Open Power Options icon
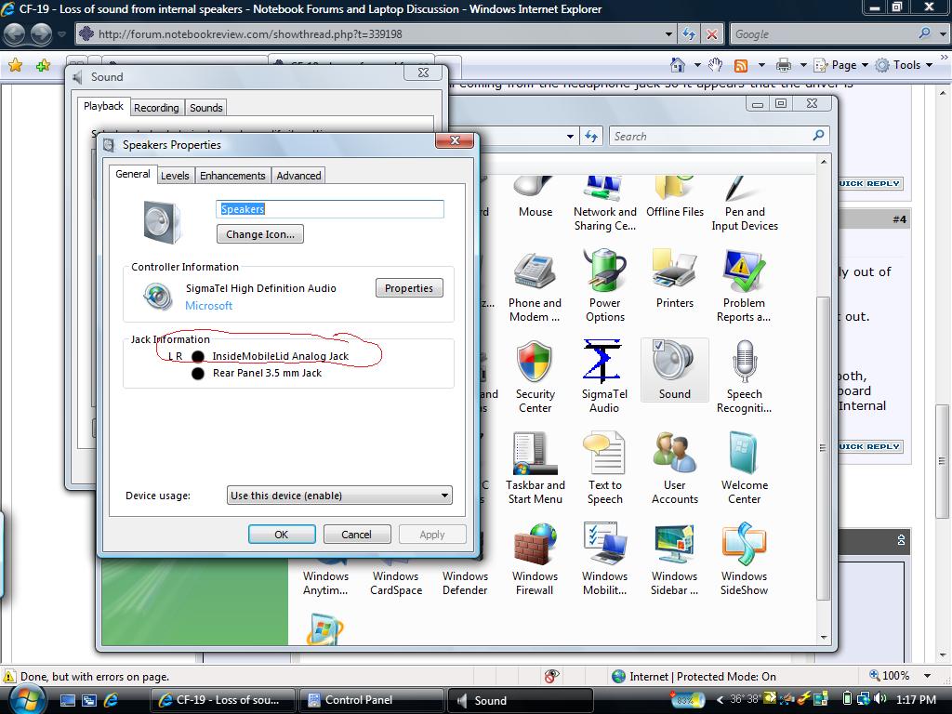This screenshot has width=952, height=714. click(604, 285)
